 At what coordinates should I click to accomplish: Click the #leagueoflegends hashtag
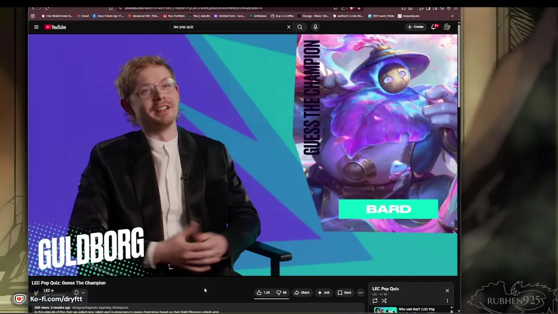click(x=85, y=307)
